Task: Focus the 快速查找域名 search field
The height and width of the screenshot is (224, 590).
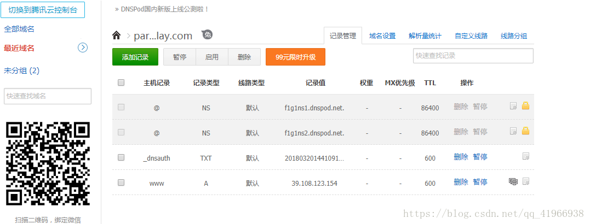Action: tap(48, 96)
